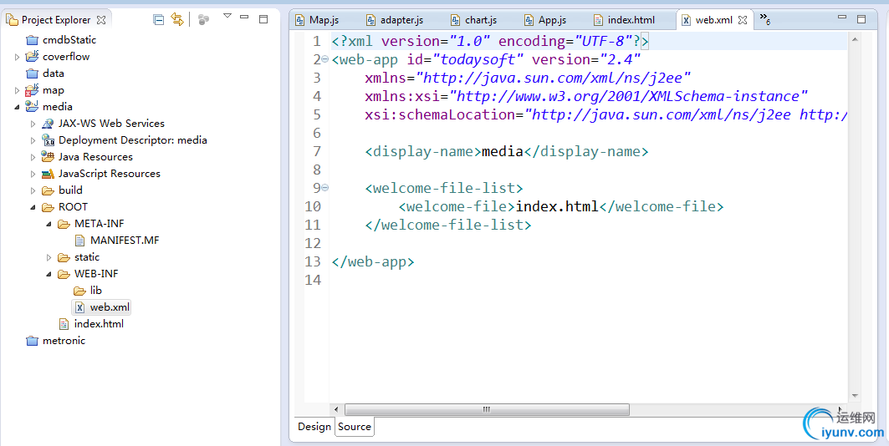Click the editor horizontal scrollbar thumb
The width and height of the screenshot is (889, 446).
(487, 409)
